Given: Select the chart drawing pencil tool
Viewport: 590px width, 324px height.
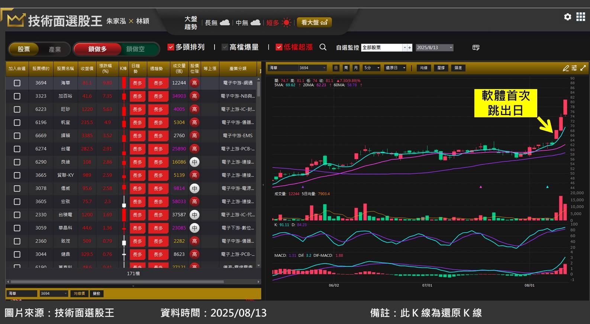Looking at the screenshot, I should point(565,68).
